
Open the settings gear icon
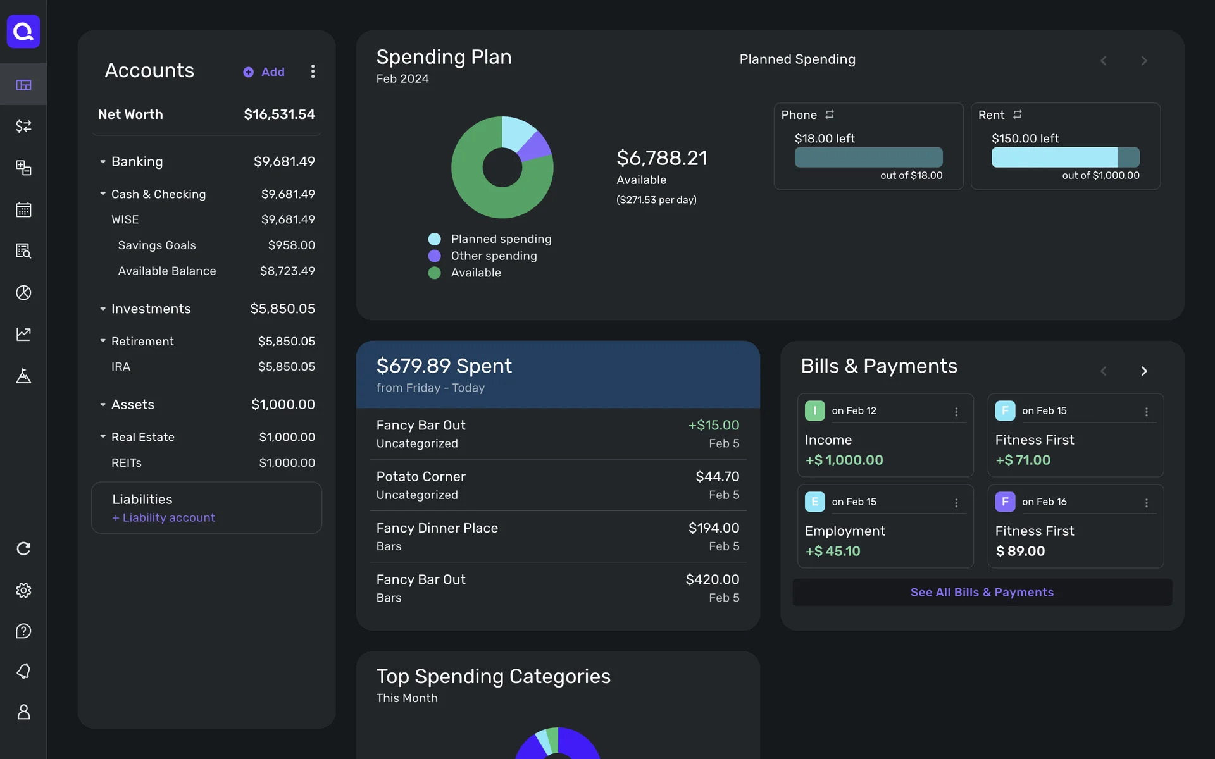[23, 590]
